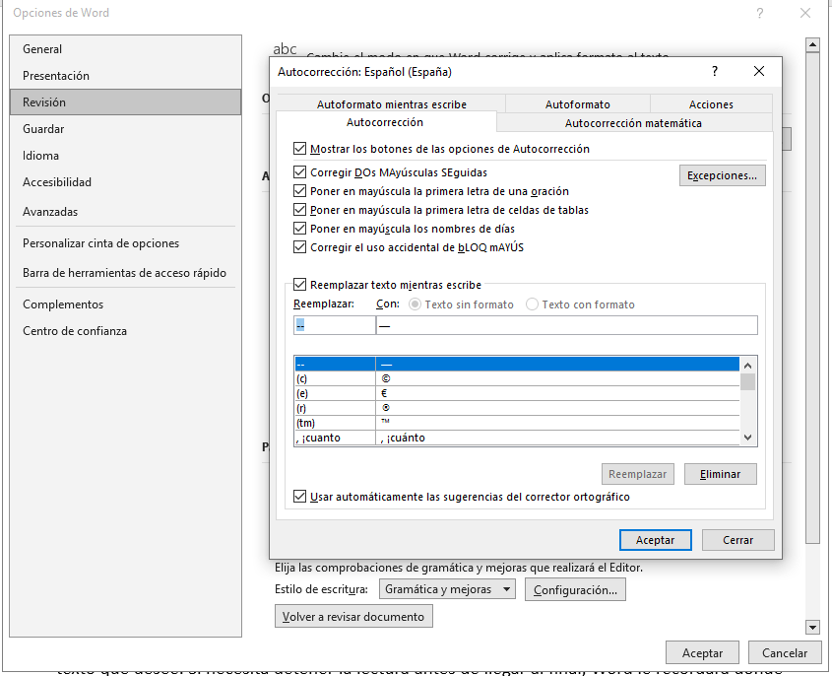Toggle mayúscula los nombres de días
Screen dimensions: 832x676
click(299, 229)
